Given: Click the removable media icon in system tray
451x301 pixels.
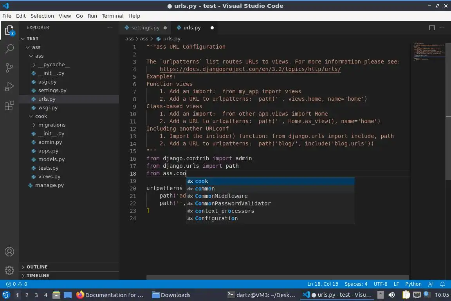Looking at the screenshot, I should [x=380, y=295].
